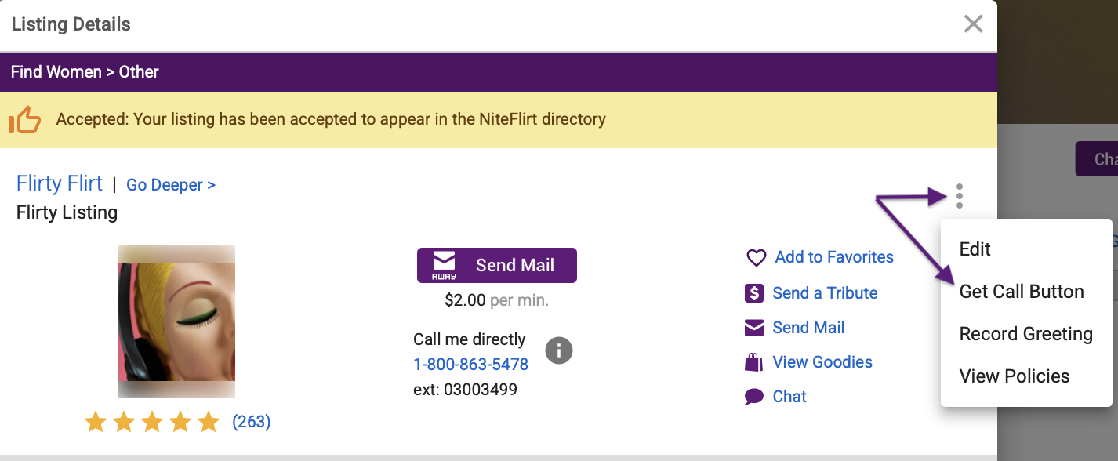Viewport: 1118px width, 461px height.
Task: Choose Get Call Button menu option
Action: click(1022, 292)
